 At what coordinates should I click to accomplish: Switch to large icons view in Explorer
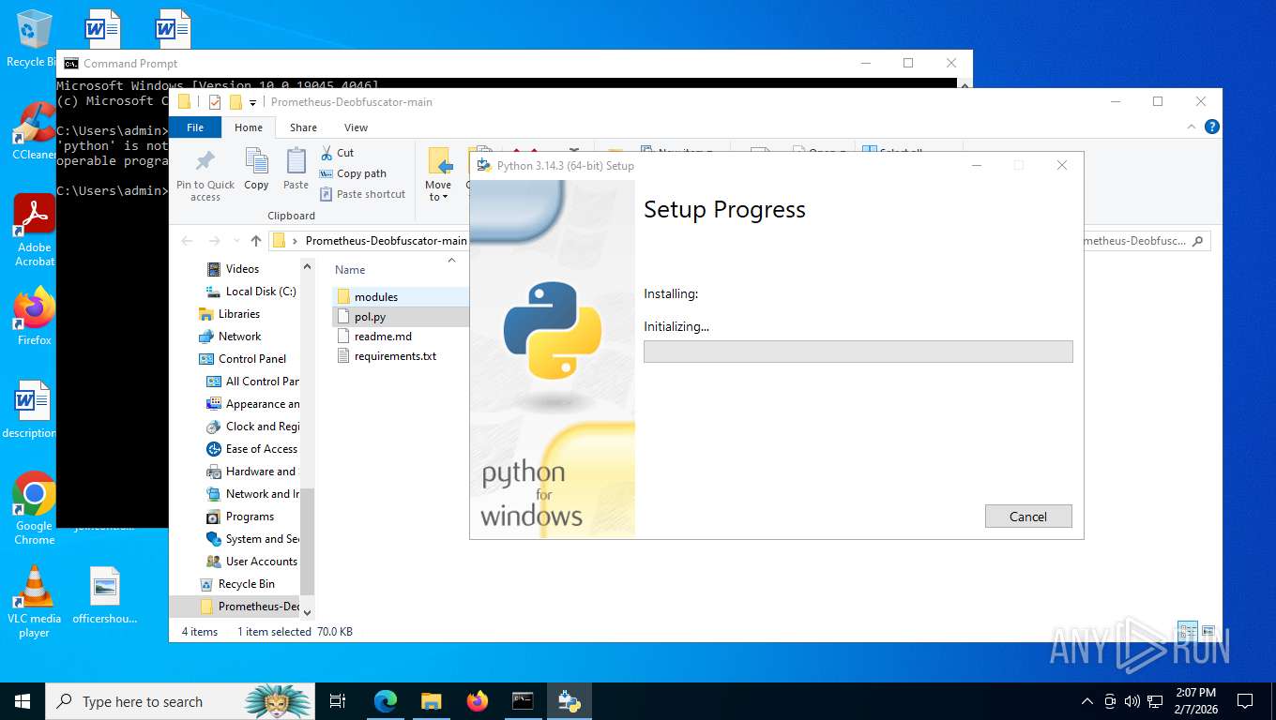1208,632
